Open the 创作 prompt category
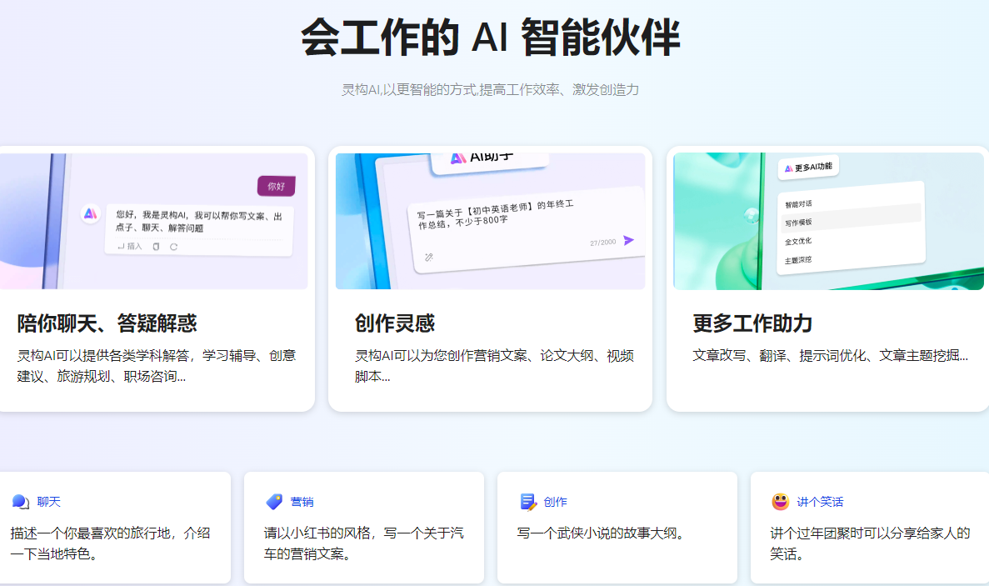The height and width of the screenshot is (586, 989). (555, 502)
